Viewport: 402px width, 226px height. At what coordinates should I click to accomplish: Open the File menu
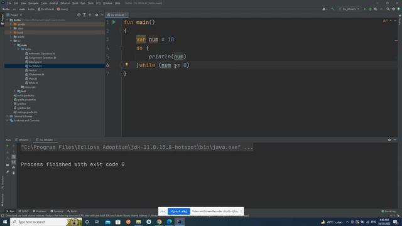[x=9, y=3]
